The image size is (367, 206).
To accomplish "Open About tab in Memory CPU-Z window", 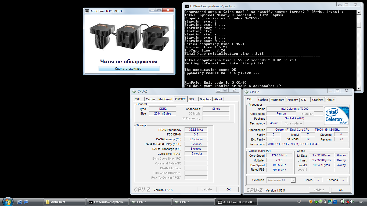I will click(218, 99).
